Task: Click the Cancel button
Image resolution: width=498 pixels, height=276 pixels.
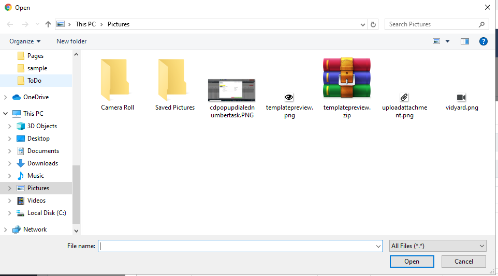Action: [x=464, y=262]
